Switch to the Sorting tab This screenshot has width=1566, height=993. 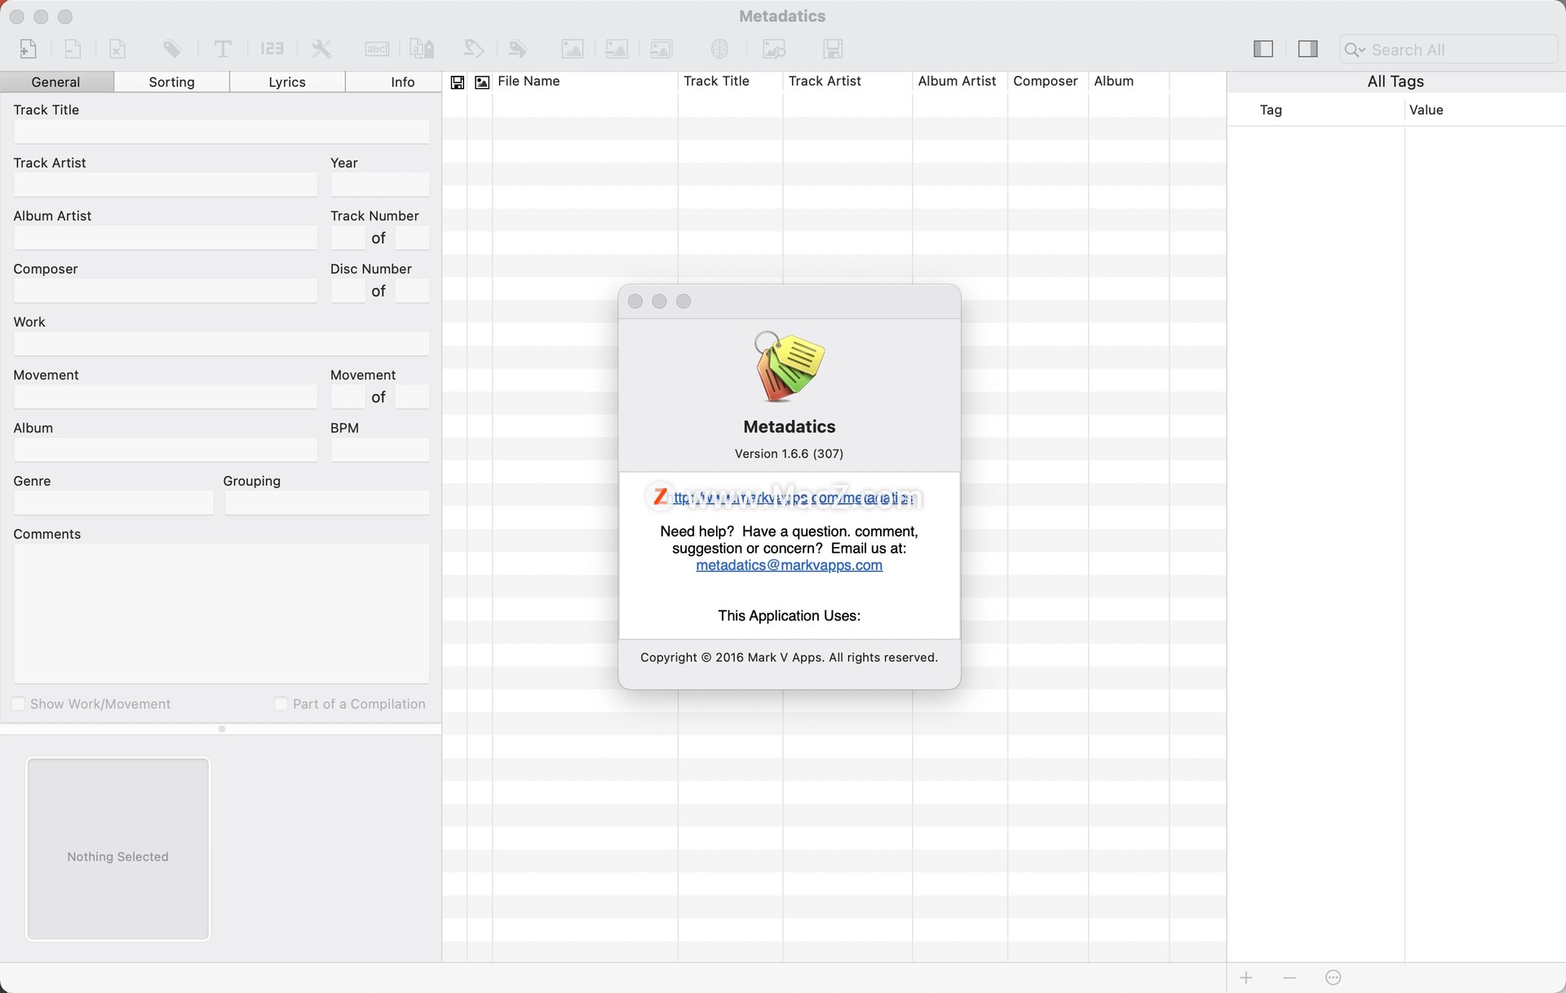tap(171, 81)
